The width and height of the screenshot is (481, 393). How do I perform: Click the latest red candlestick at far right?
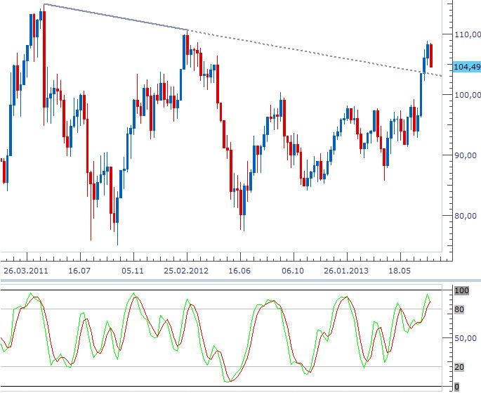[x=431, y=55]
